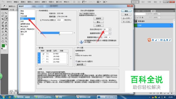Click the Cancel (取消) button

point(126,14)
